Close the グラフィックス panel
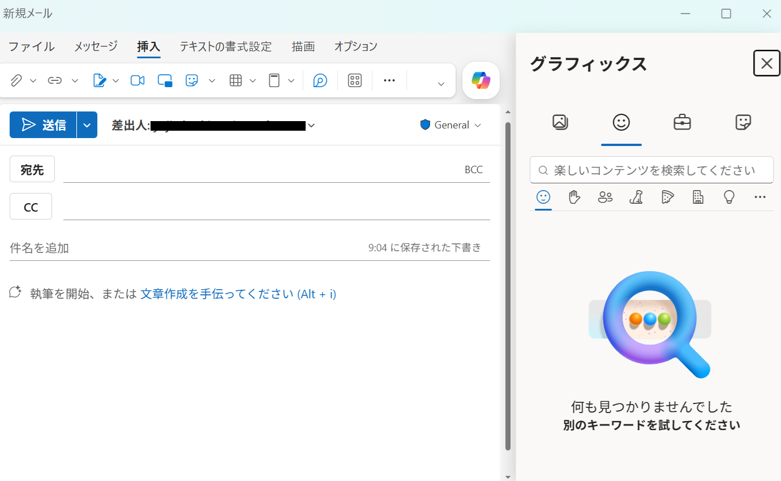 coord(767,63)
